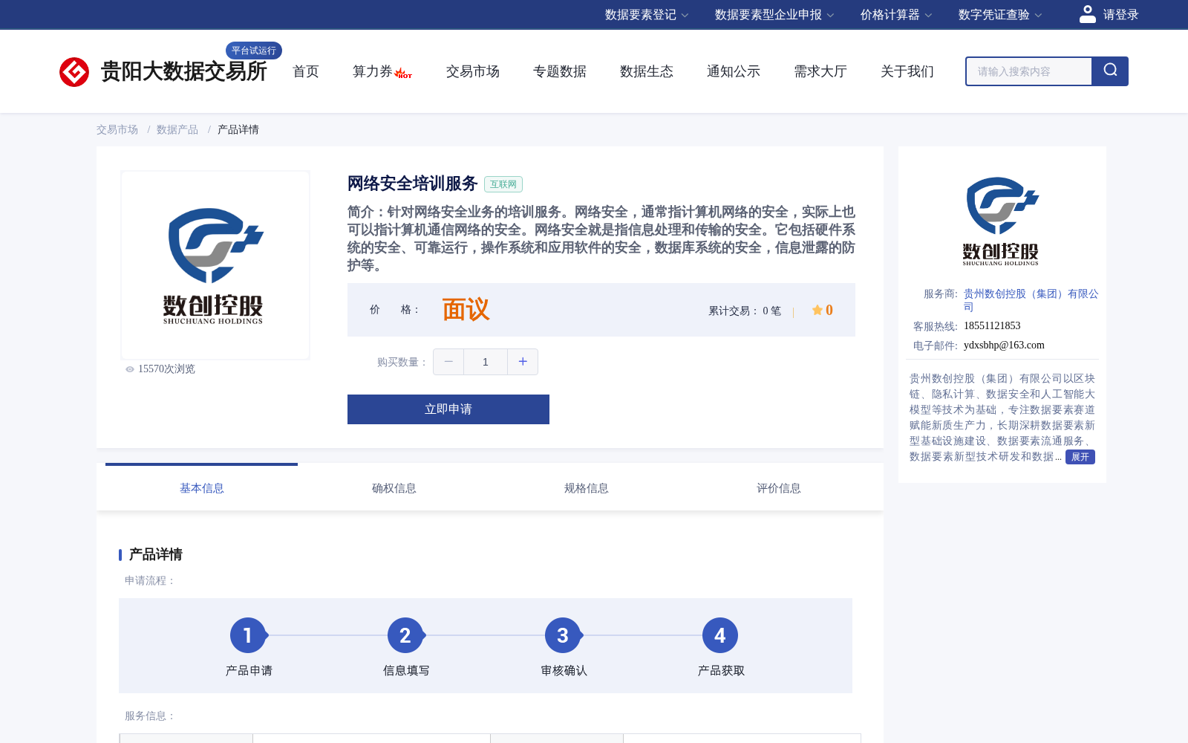The height and width of the screenshot is (743, 1188).
Task: Click the 互联网 tag label
Action: pos(503,184)
